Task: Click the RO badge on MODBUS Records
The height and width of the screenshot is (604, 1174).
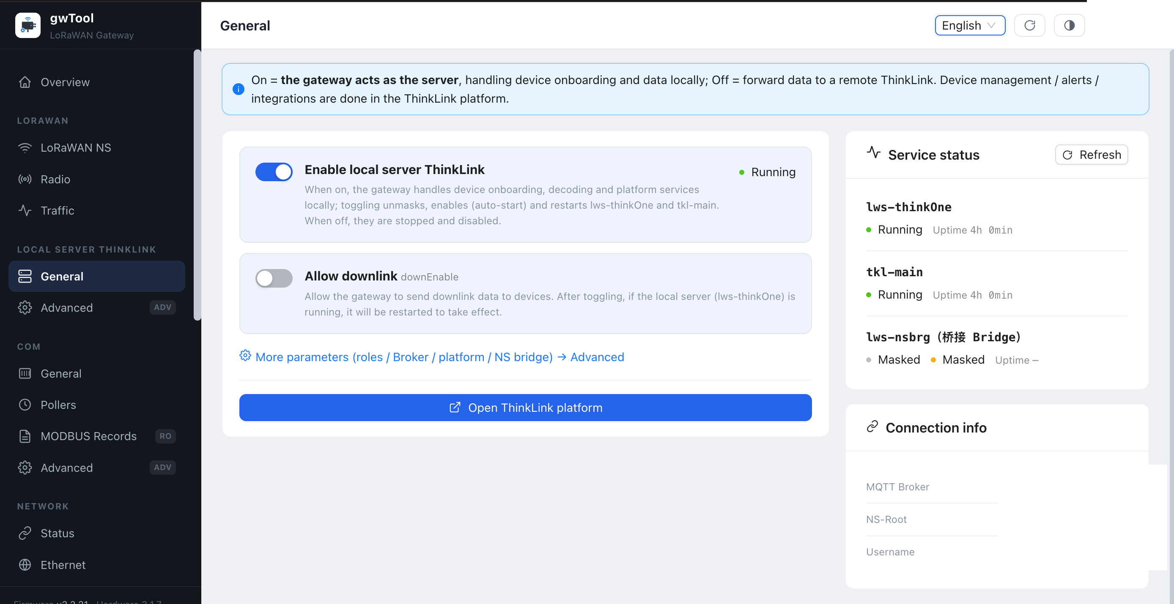Action: [x=165, y=436]
